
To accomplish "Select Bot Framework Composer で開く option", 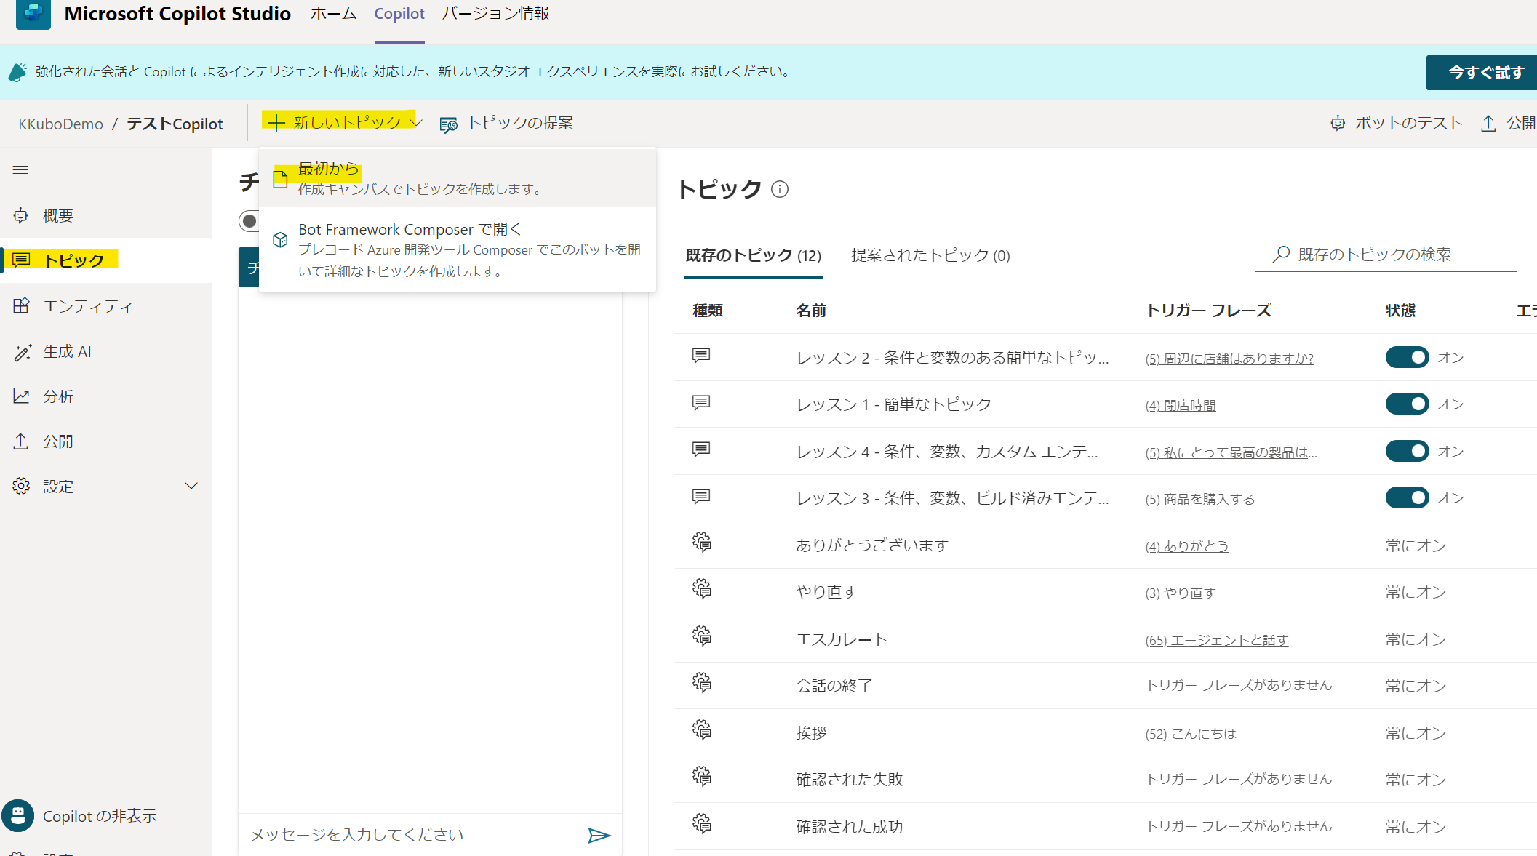I will pos(410,230).
